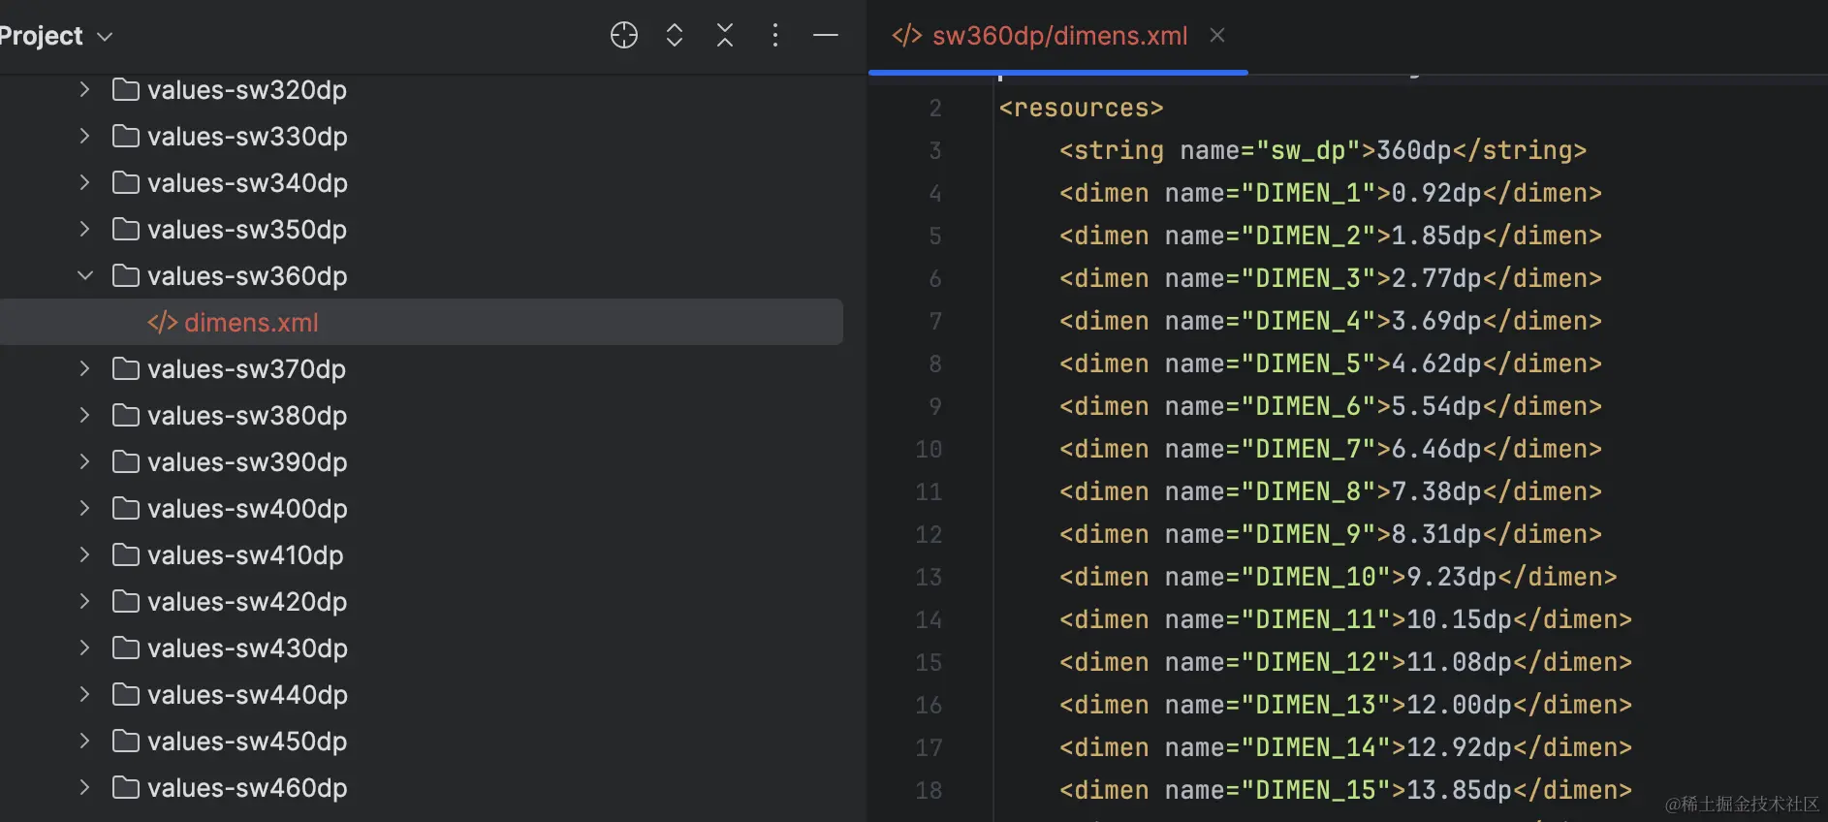The width and height of the screenshot is (1828, 822).
Task: Click line number 18 in the gutter
Action: coord(929,791)
